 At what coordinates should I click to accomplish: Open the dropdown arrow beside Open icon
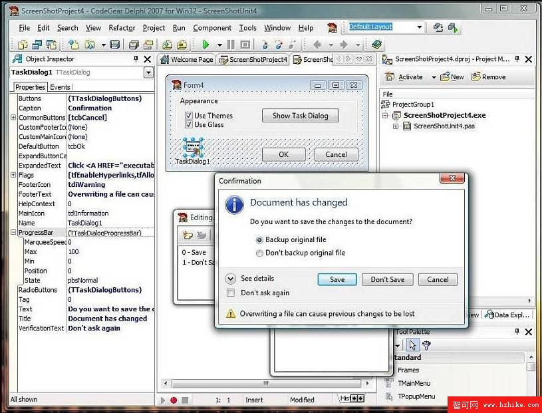click(x=103, y=45)
